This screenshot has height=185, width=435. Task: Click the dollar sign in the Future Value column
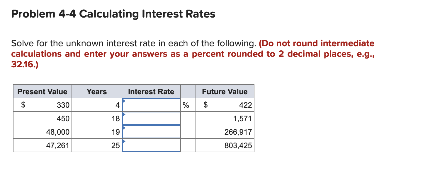[206, 105]
